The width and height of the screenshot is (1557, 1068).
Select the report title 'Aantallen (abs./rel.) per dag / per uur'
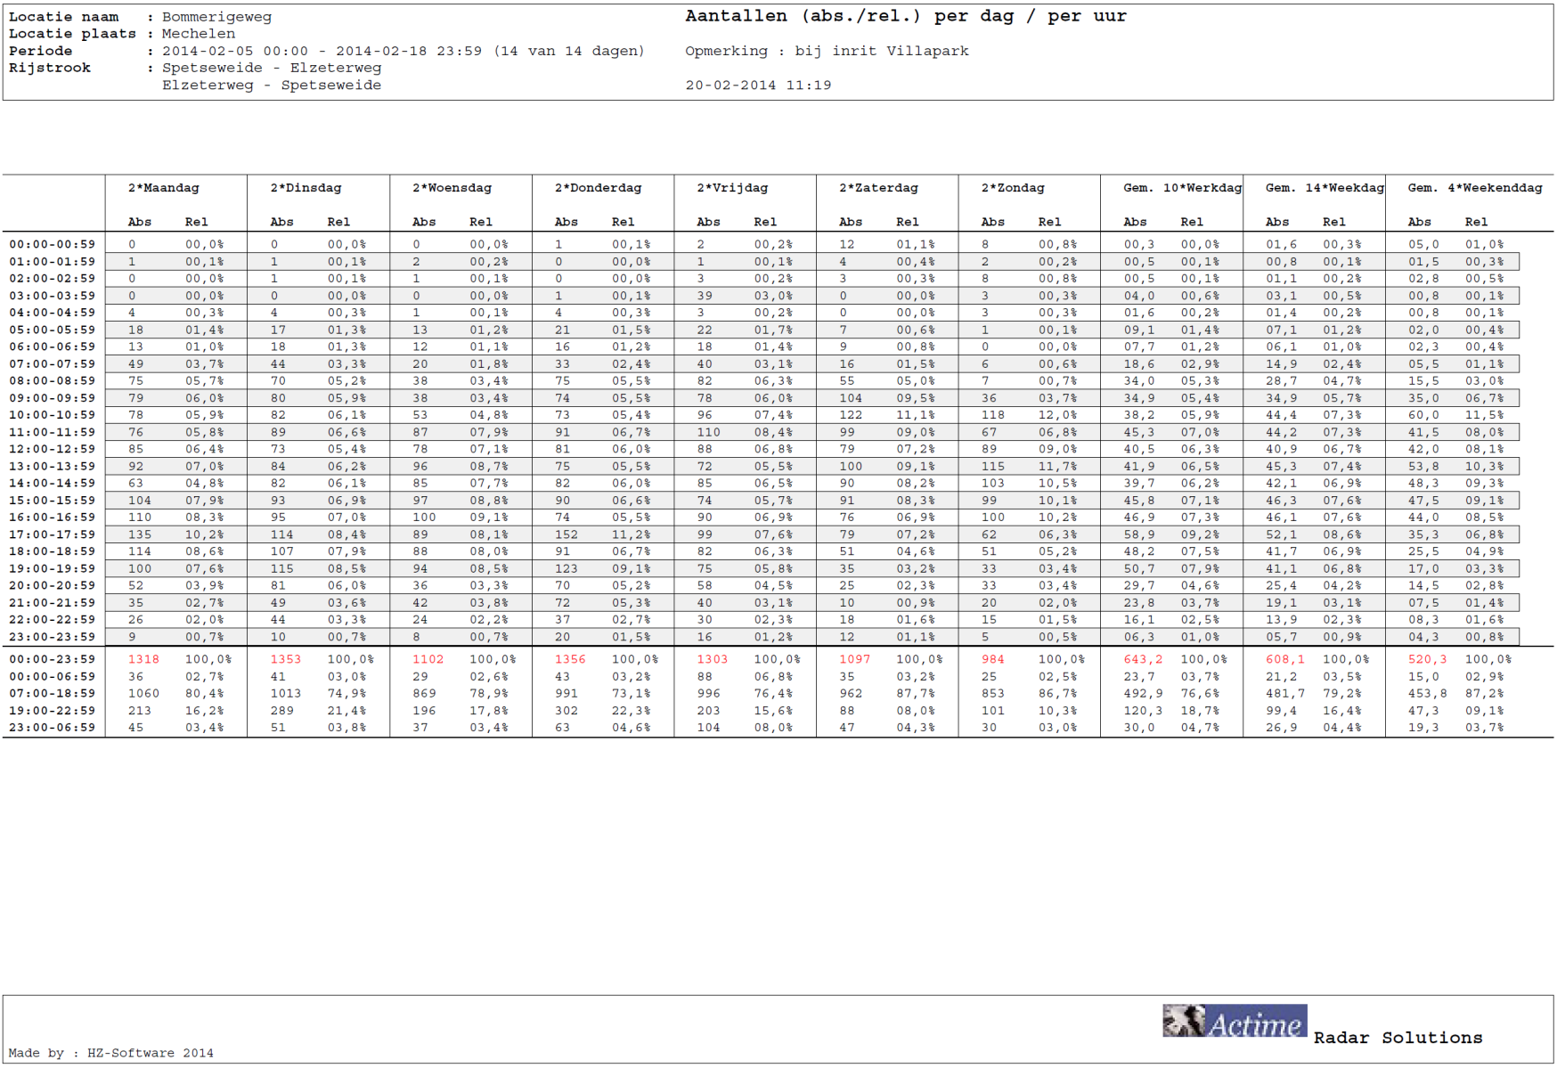click(906, 16)
